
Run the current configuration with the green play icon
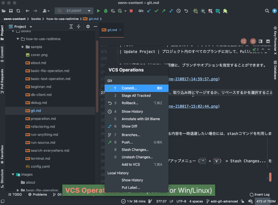point(98,11)
